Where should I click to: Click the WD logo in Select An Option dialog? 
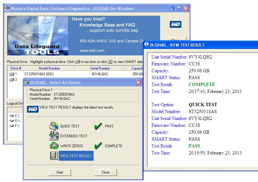click(x=33, y=109)
